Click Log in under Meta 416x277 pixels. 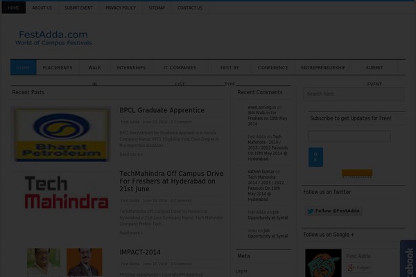click(241, 271)
